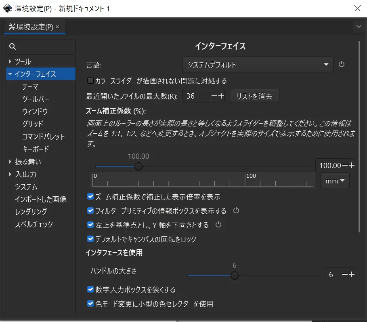The height and width of the screenshot is (322, 367).
Task: Click the search magnifier icon
Action: click(13, 46)
